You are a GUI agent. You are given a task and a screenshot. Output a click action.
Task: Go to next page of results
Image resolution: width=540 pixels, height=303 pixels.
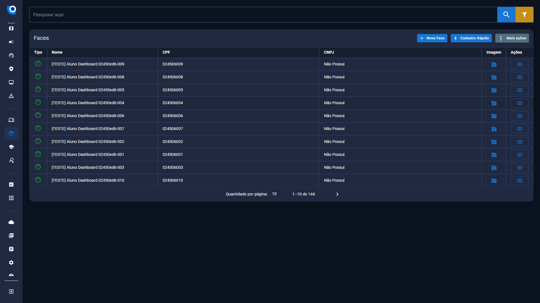tap(337, 194)
